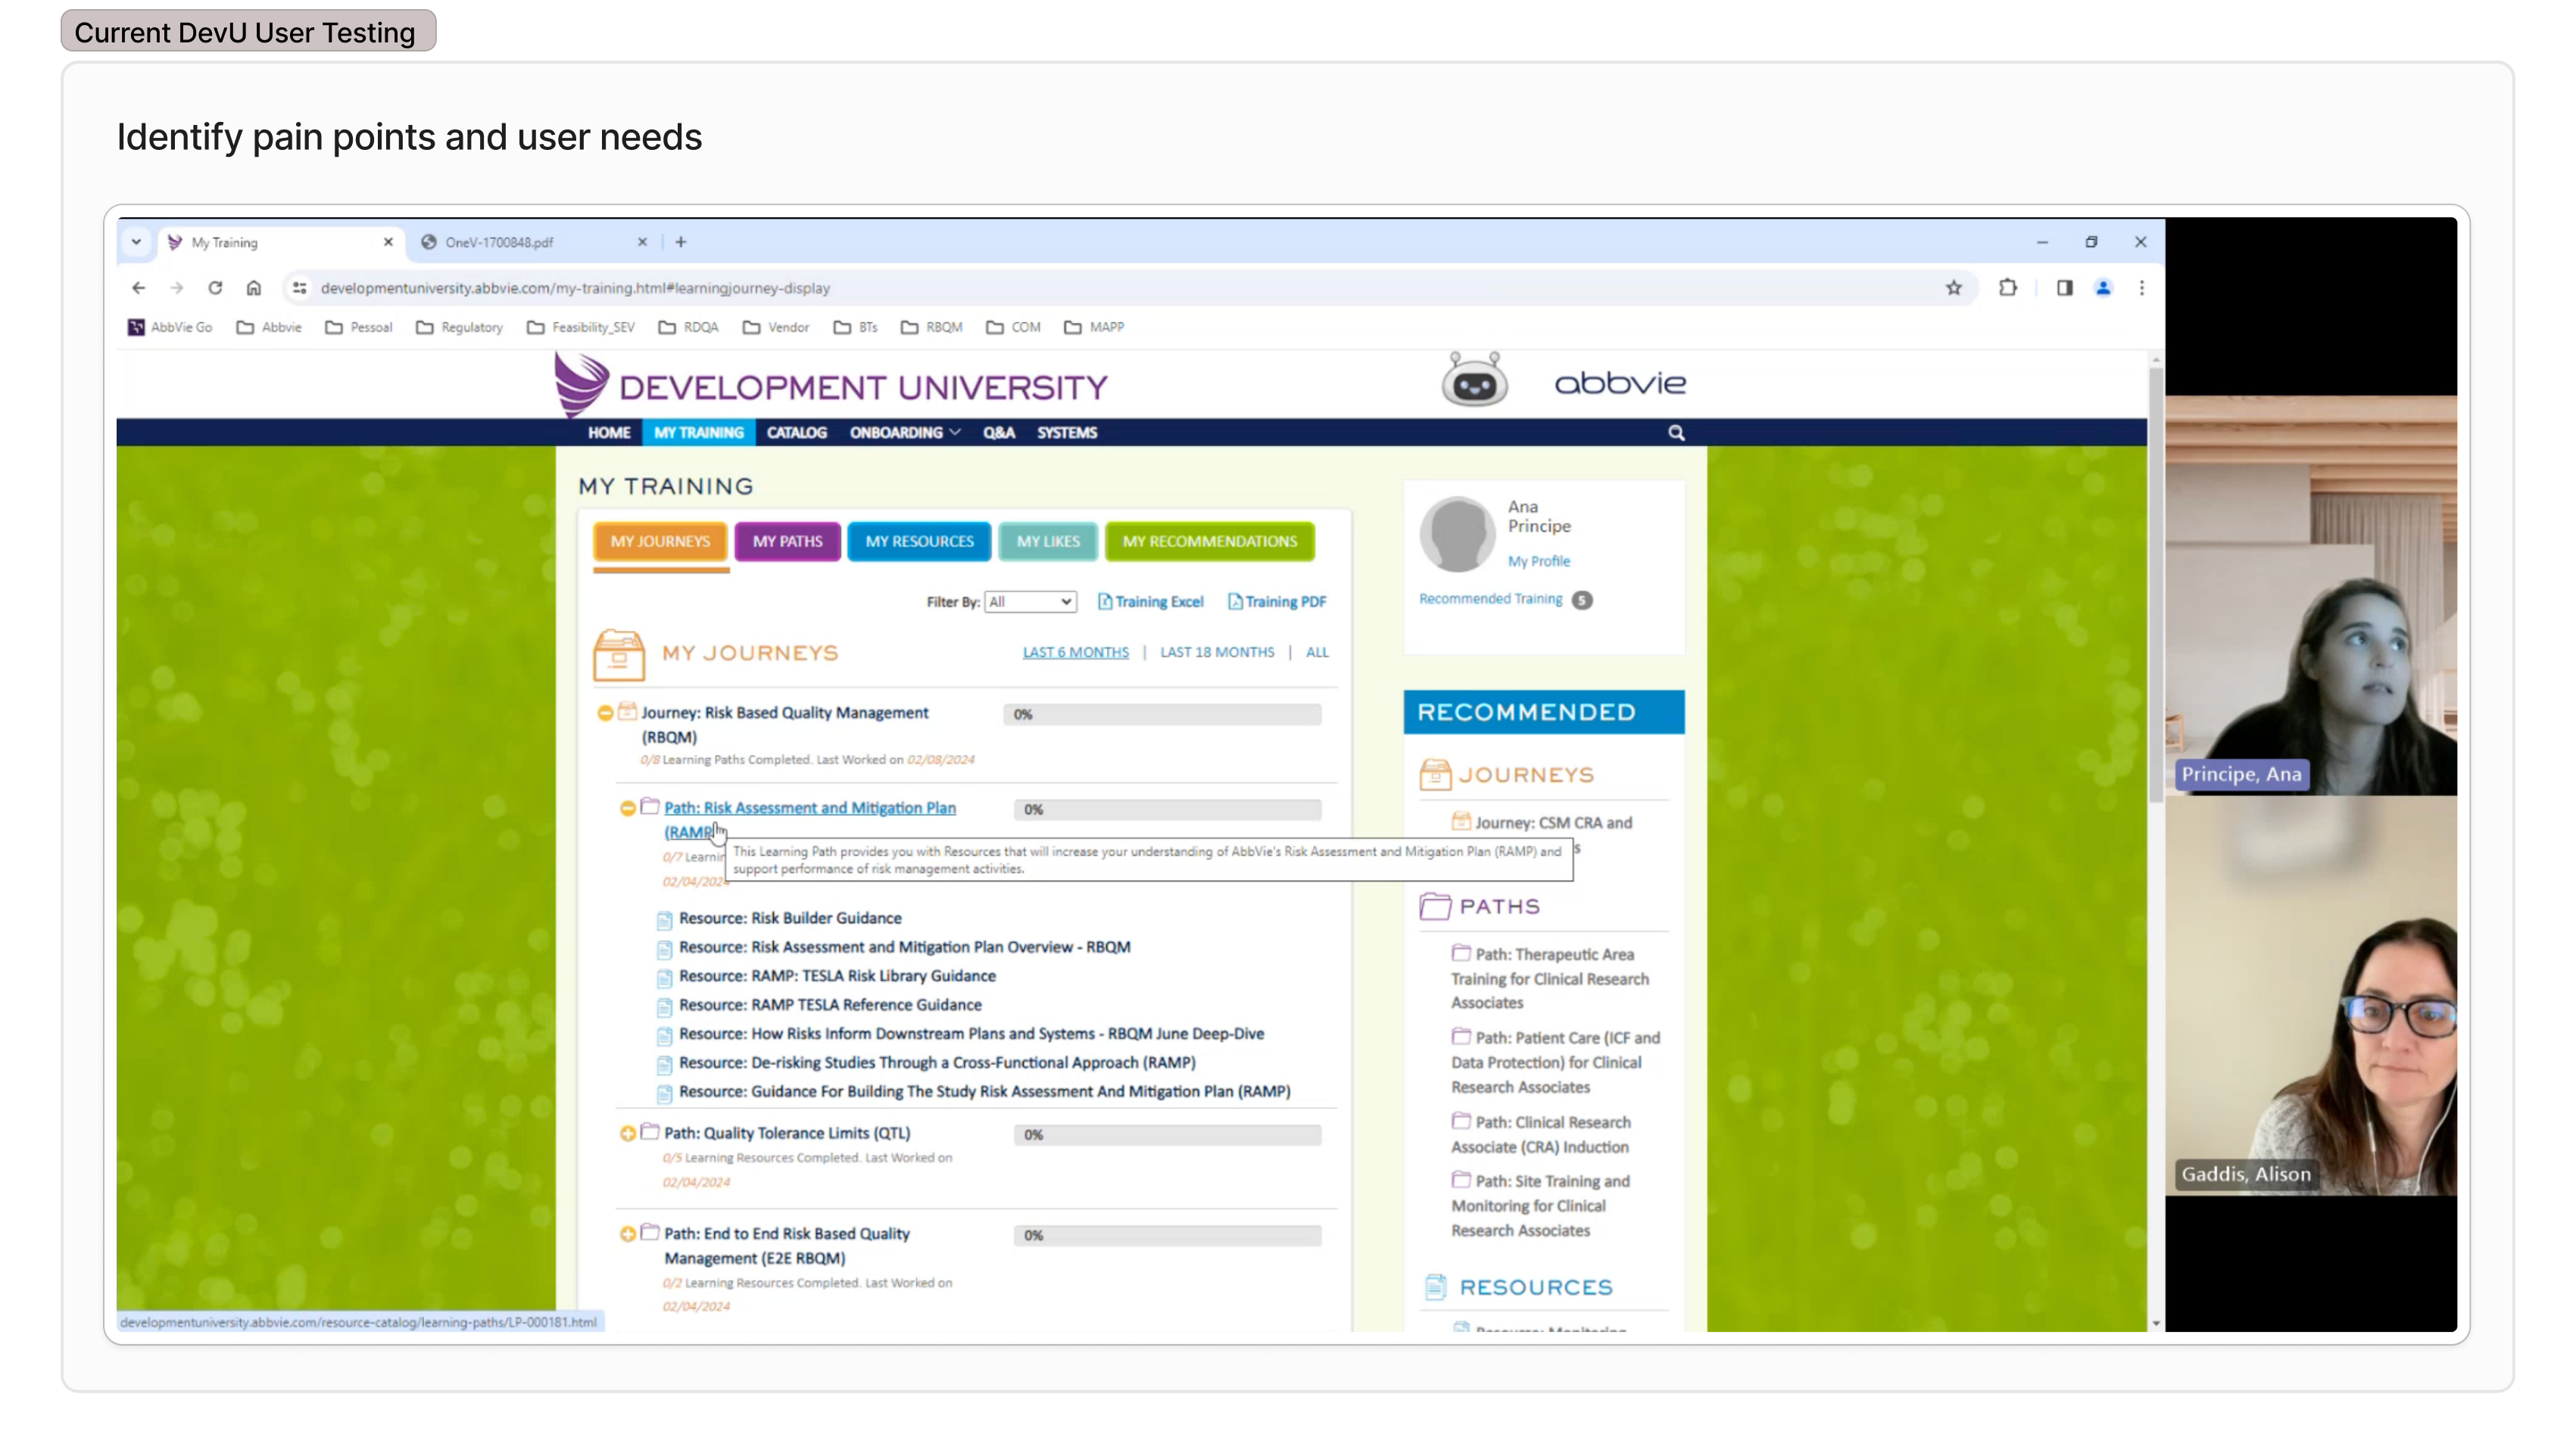2576x1454 pixels.
Task: Click the Recommended Training count badge
Action: point(1582,600)
